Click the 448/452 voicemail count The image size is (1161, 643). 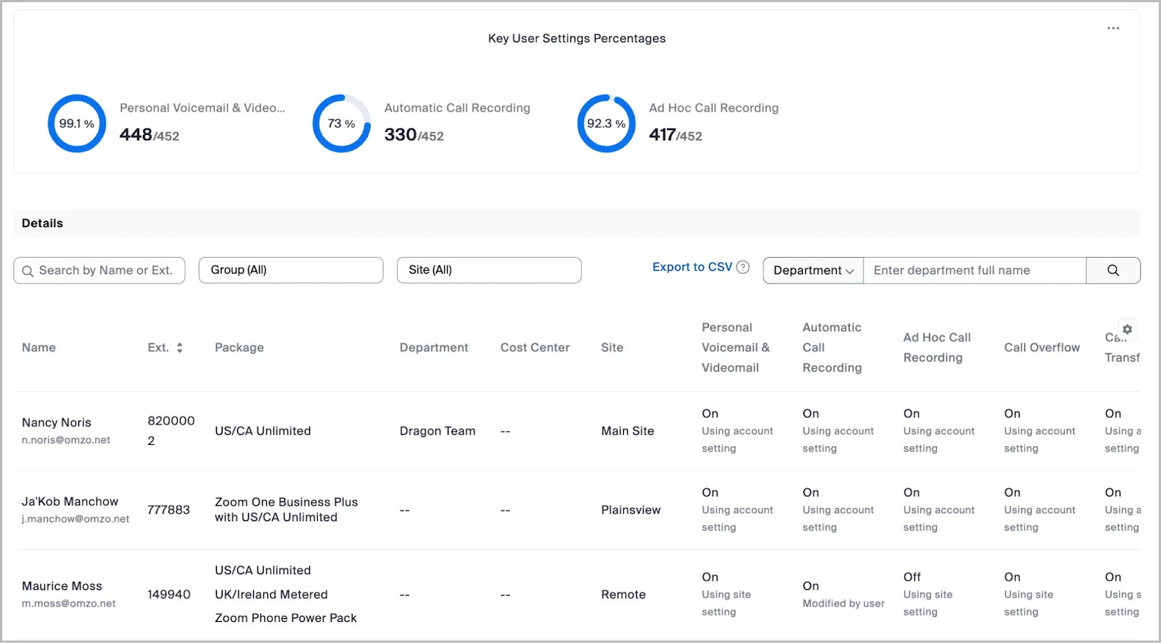[x=149, y=135]
